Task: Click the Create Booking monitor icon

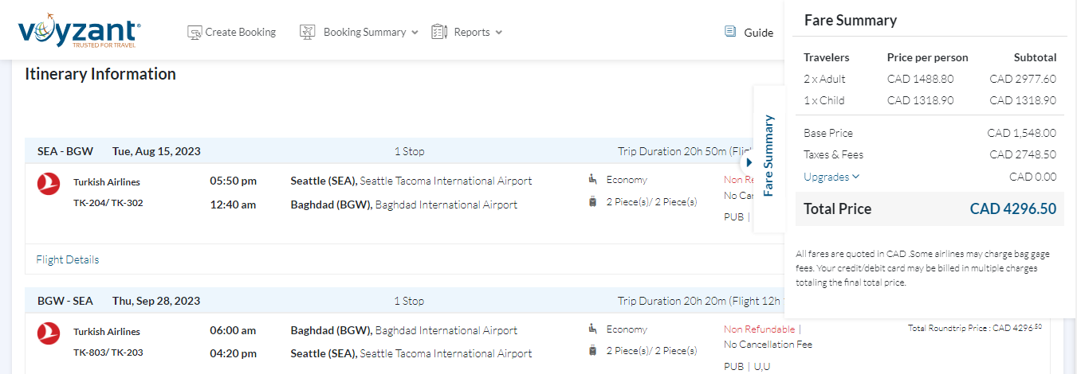Action: pos(195,33)
